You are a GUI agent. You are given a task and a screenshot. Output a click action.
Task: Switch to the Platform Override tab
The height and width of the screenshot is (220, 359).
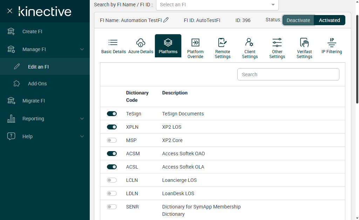pos(195,48)
